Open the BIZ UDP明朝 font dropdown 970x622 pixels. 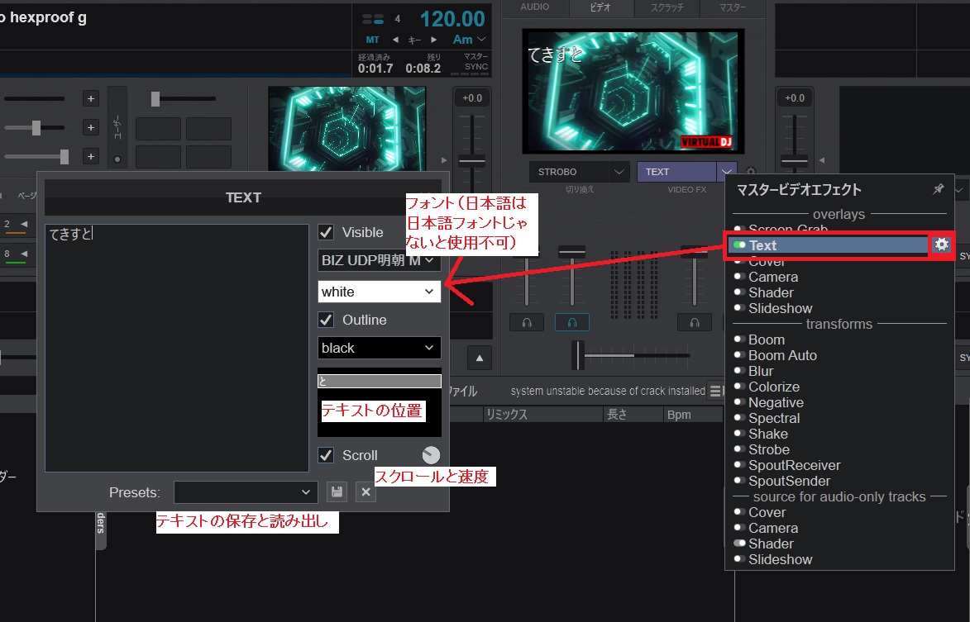(380, 260)
